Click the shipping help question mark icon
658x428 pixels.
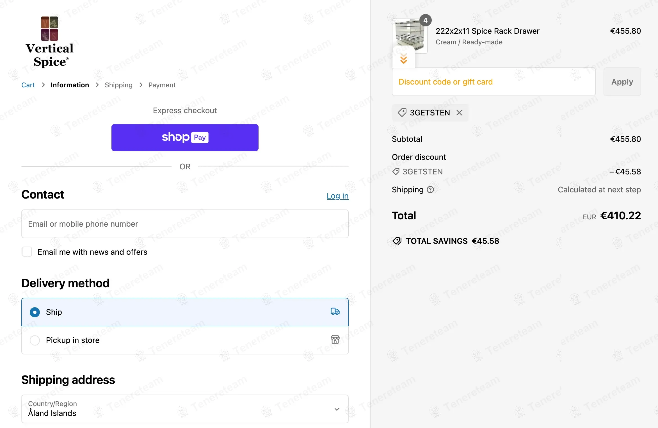[x=430, y=190]
